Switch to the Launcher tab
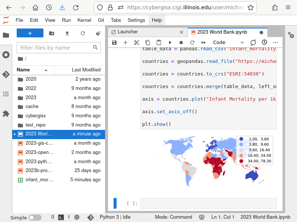The height and width of the screenshot is (222, 297). point(128,32)
